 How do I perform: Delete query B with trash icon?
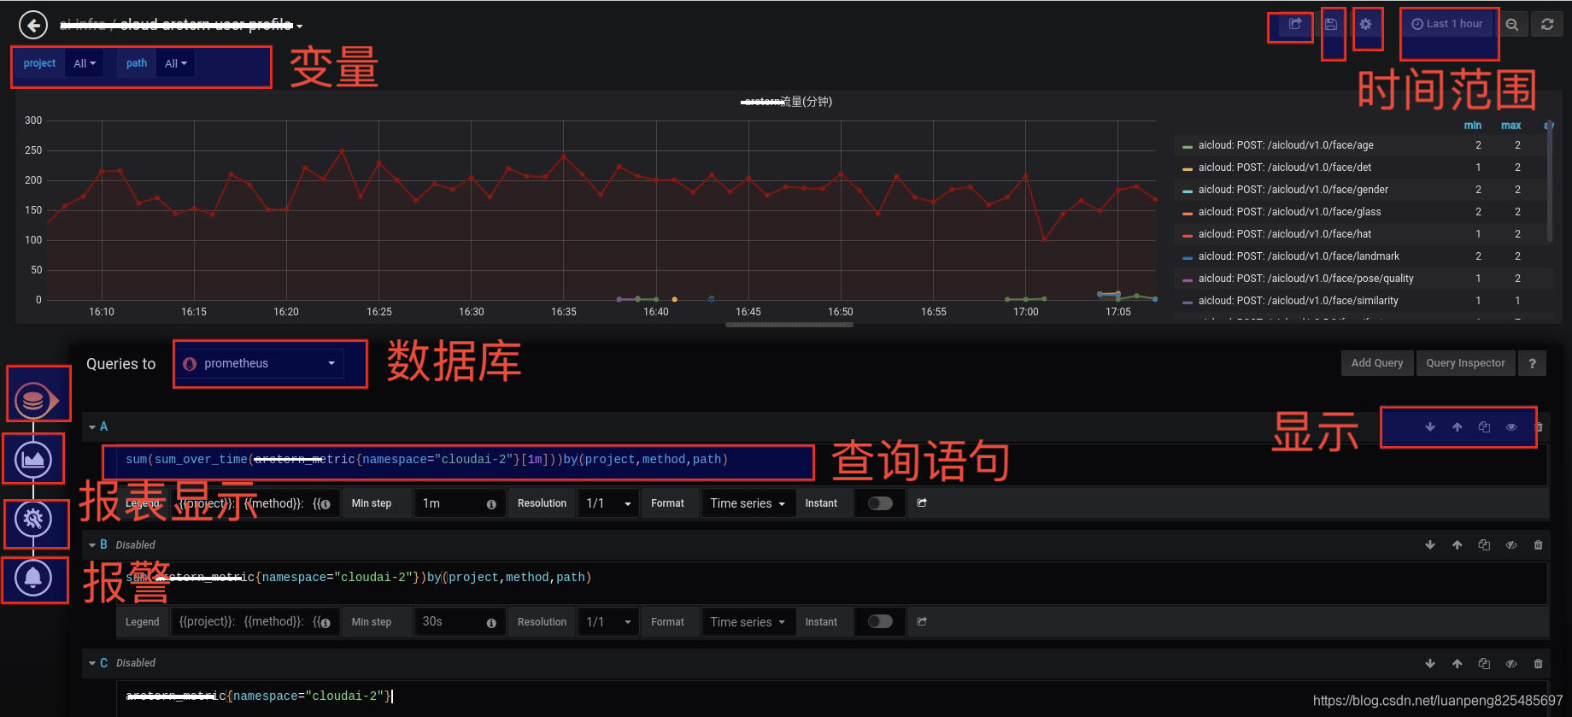tap(1539, 545)
